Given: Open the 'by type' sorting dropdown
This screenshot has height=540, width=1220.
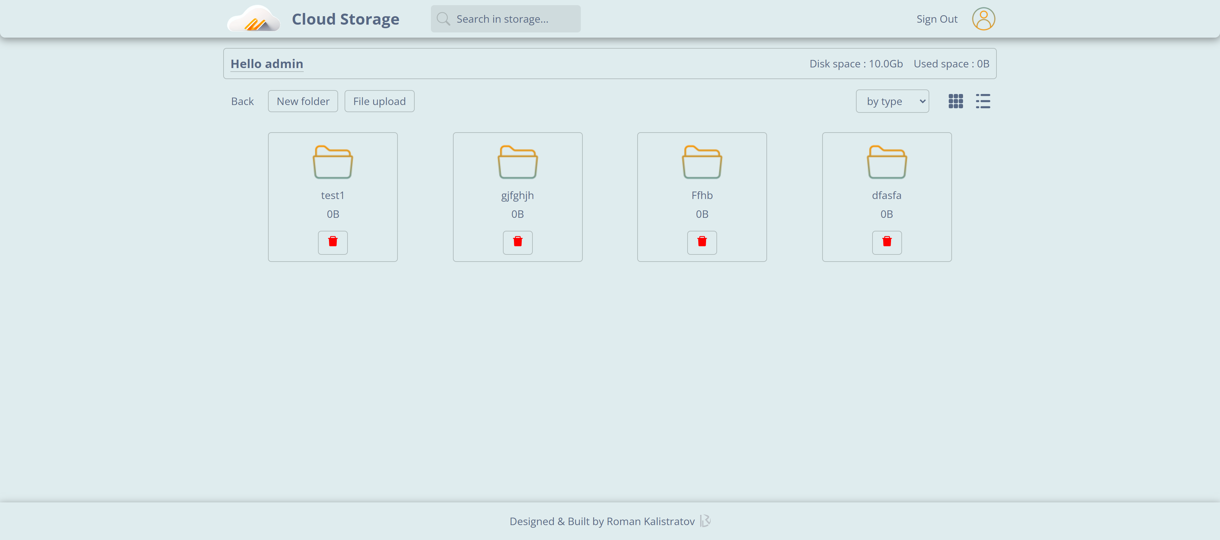Looking at the screenshot, I should click(892, 101).
